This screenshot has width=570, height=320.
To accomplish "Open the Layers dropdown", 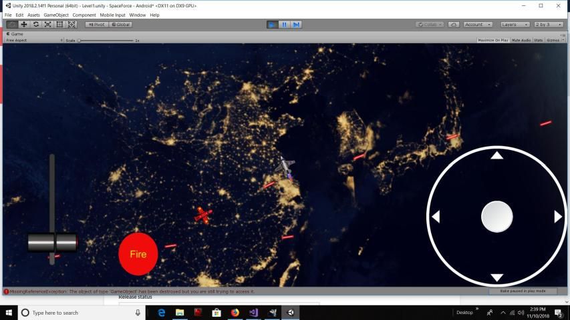I will click(x=515, y=25).
